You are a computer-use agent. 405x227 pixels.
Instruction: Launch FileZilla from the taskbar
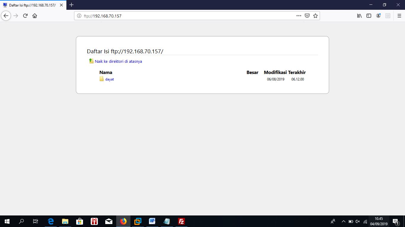click(x=181, y=221)
